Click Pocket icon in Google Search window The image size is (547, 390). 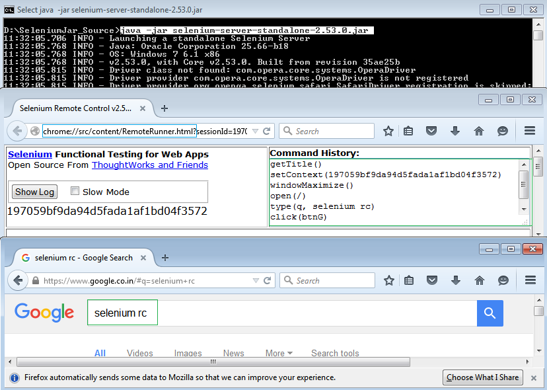pos(432,280)
